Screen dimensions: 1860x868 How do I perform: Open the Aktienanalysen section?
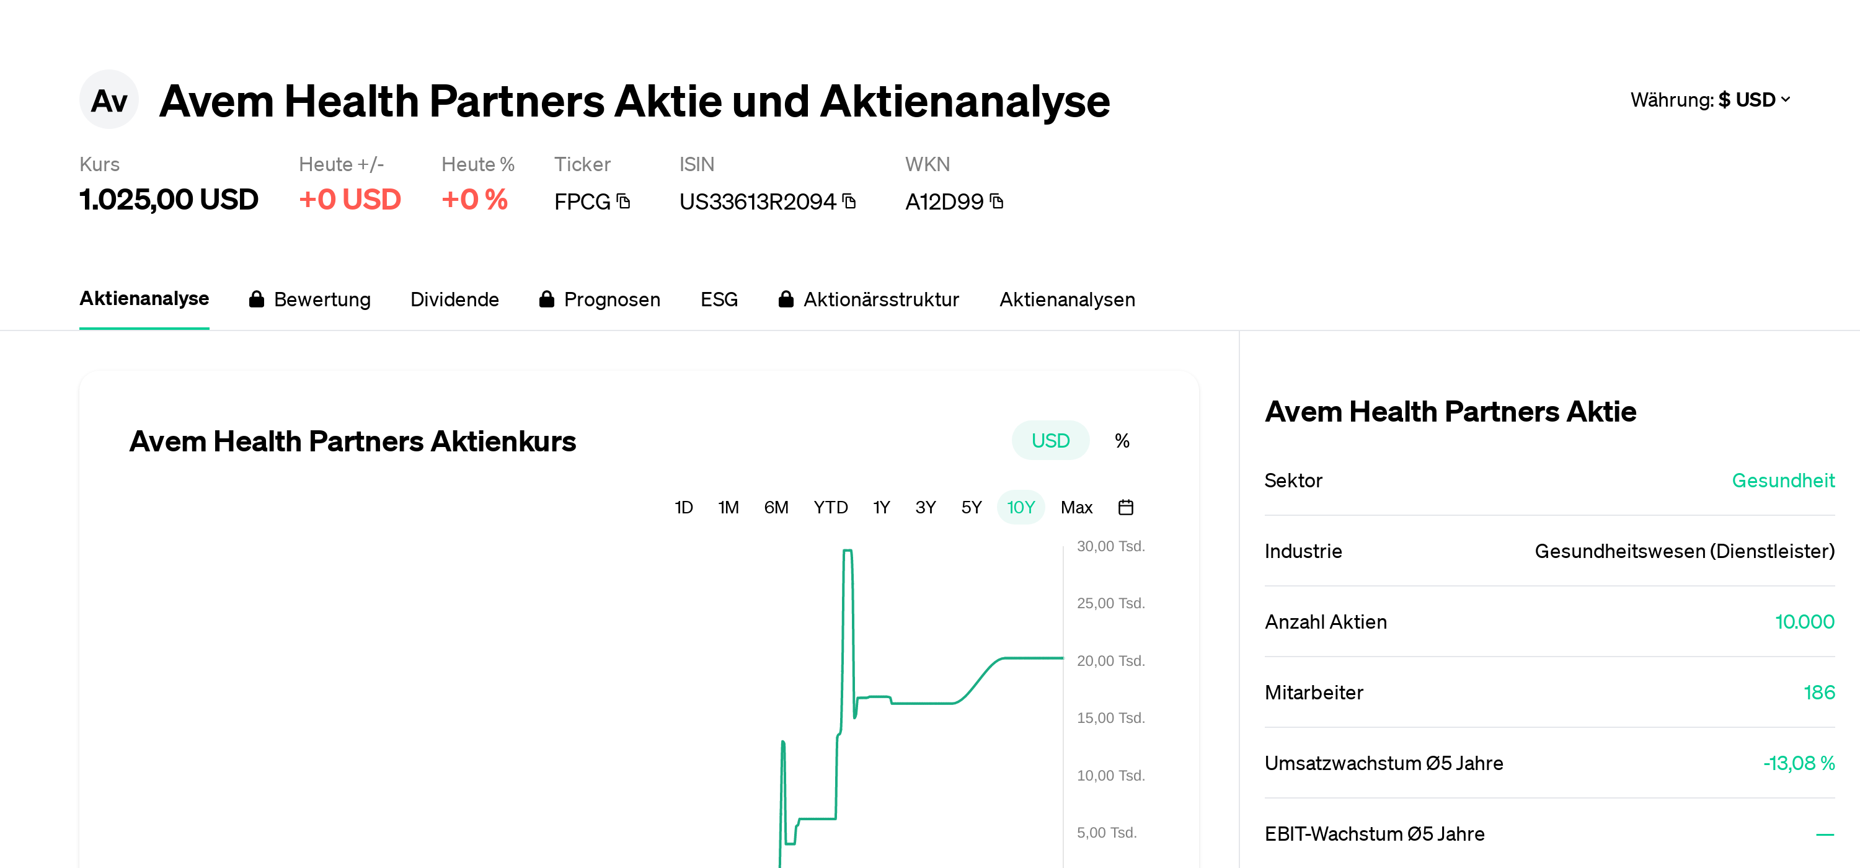coord(1067,299)
